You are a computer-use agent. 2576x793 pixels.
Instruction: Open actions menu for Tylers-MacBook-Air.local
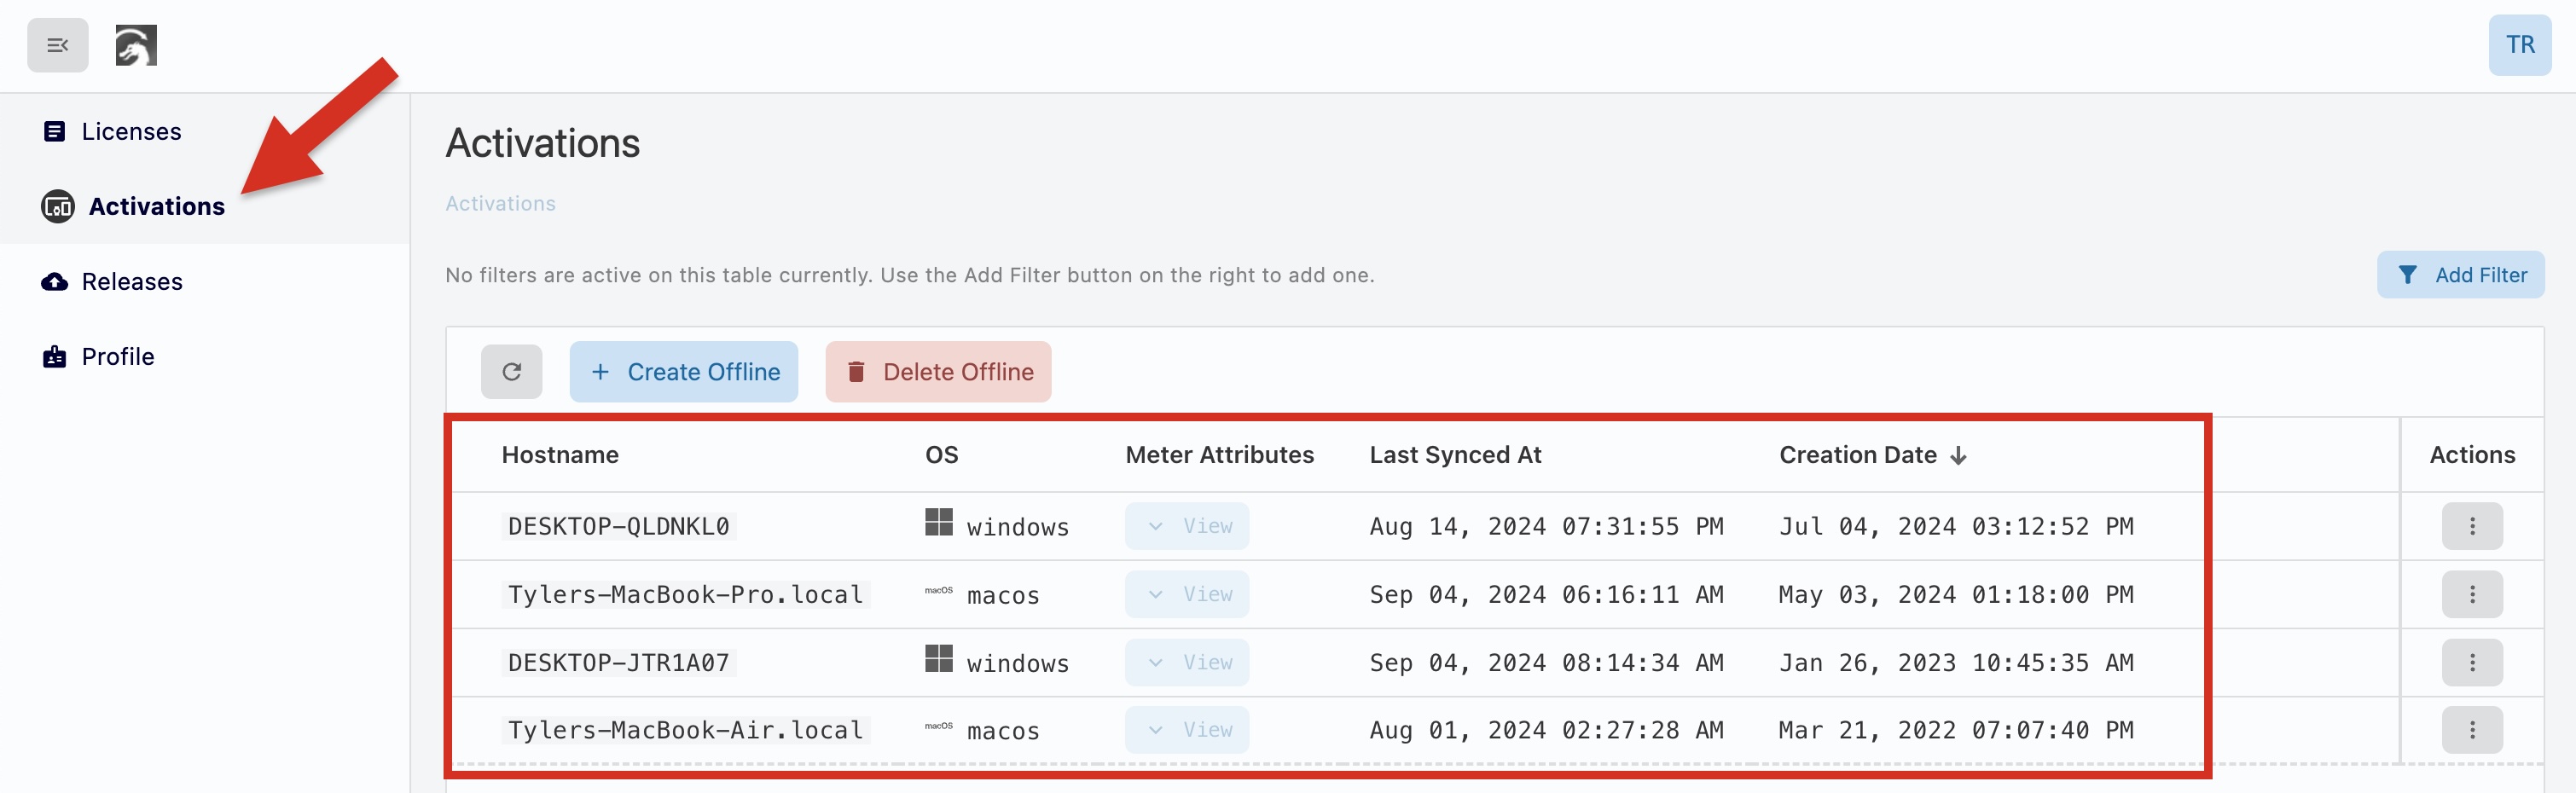click(x=2471, y=730)
